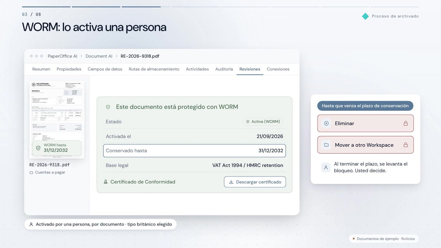Switch to the Conexiones tab
This screenshot has height=248, width=441.
[x=278, y=69]
